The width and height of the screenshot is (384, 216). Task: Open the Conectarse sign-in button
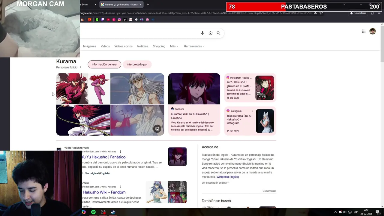coord(358,13)
